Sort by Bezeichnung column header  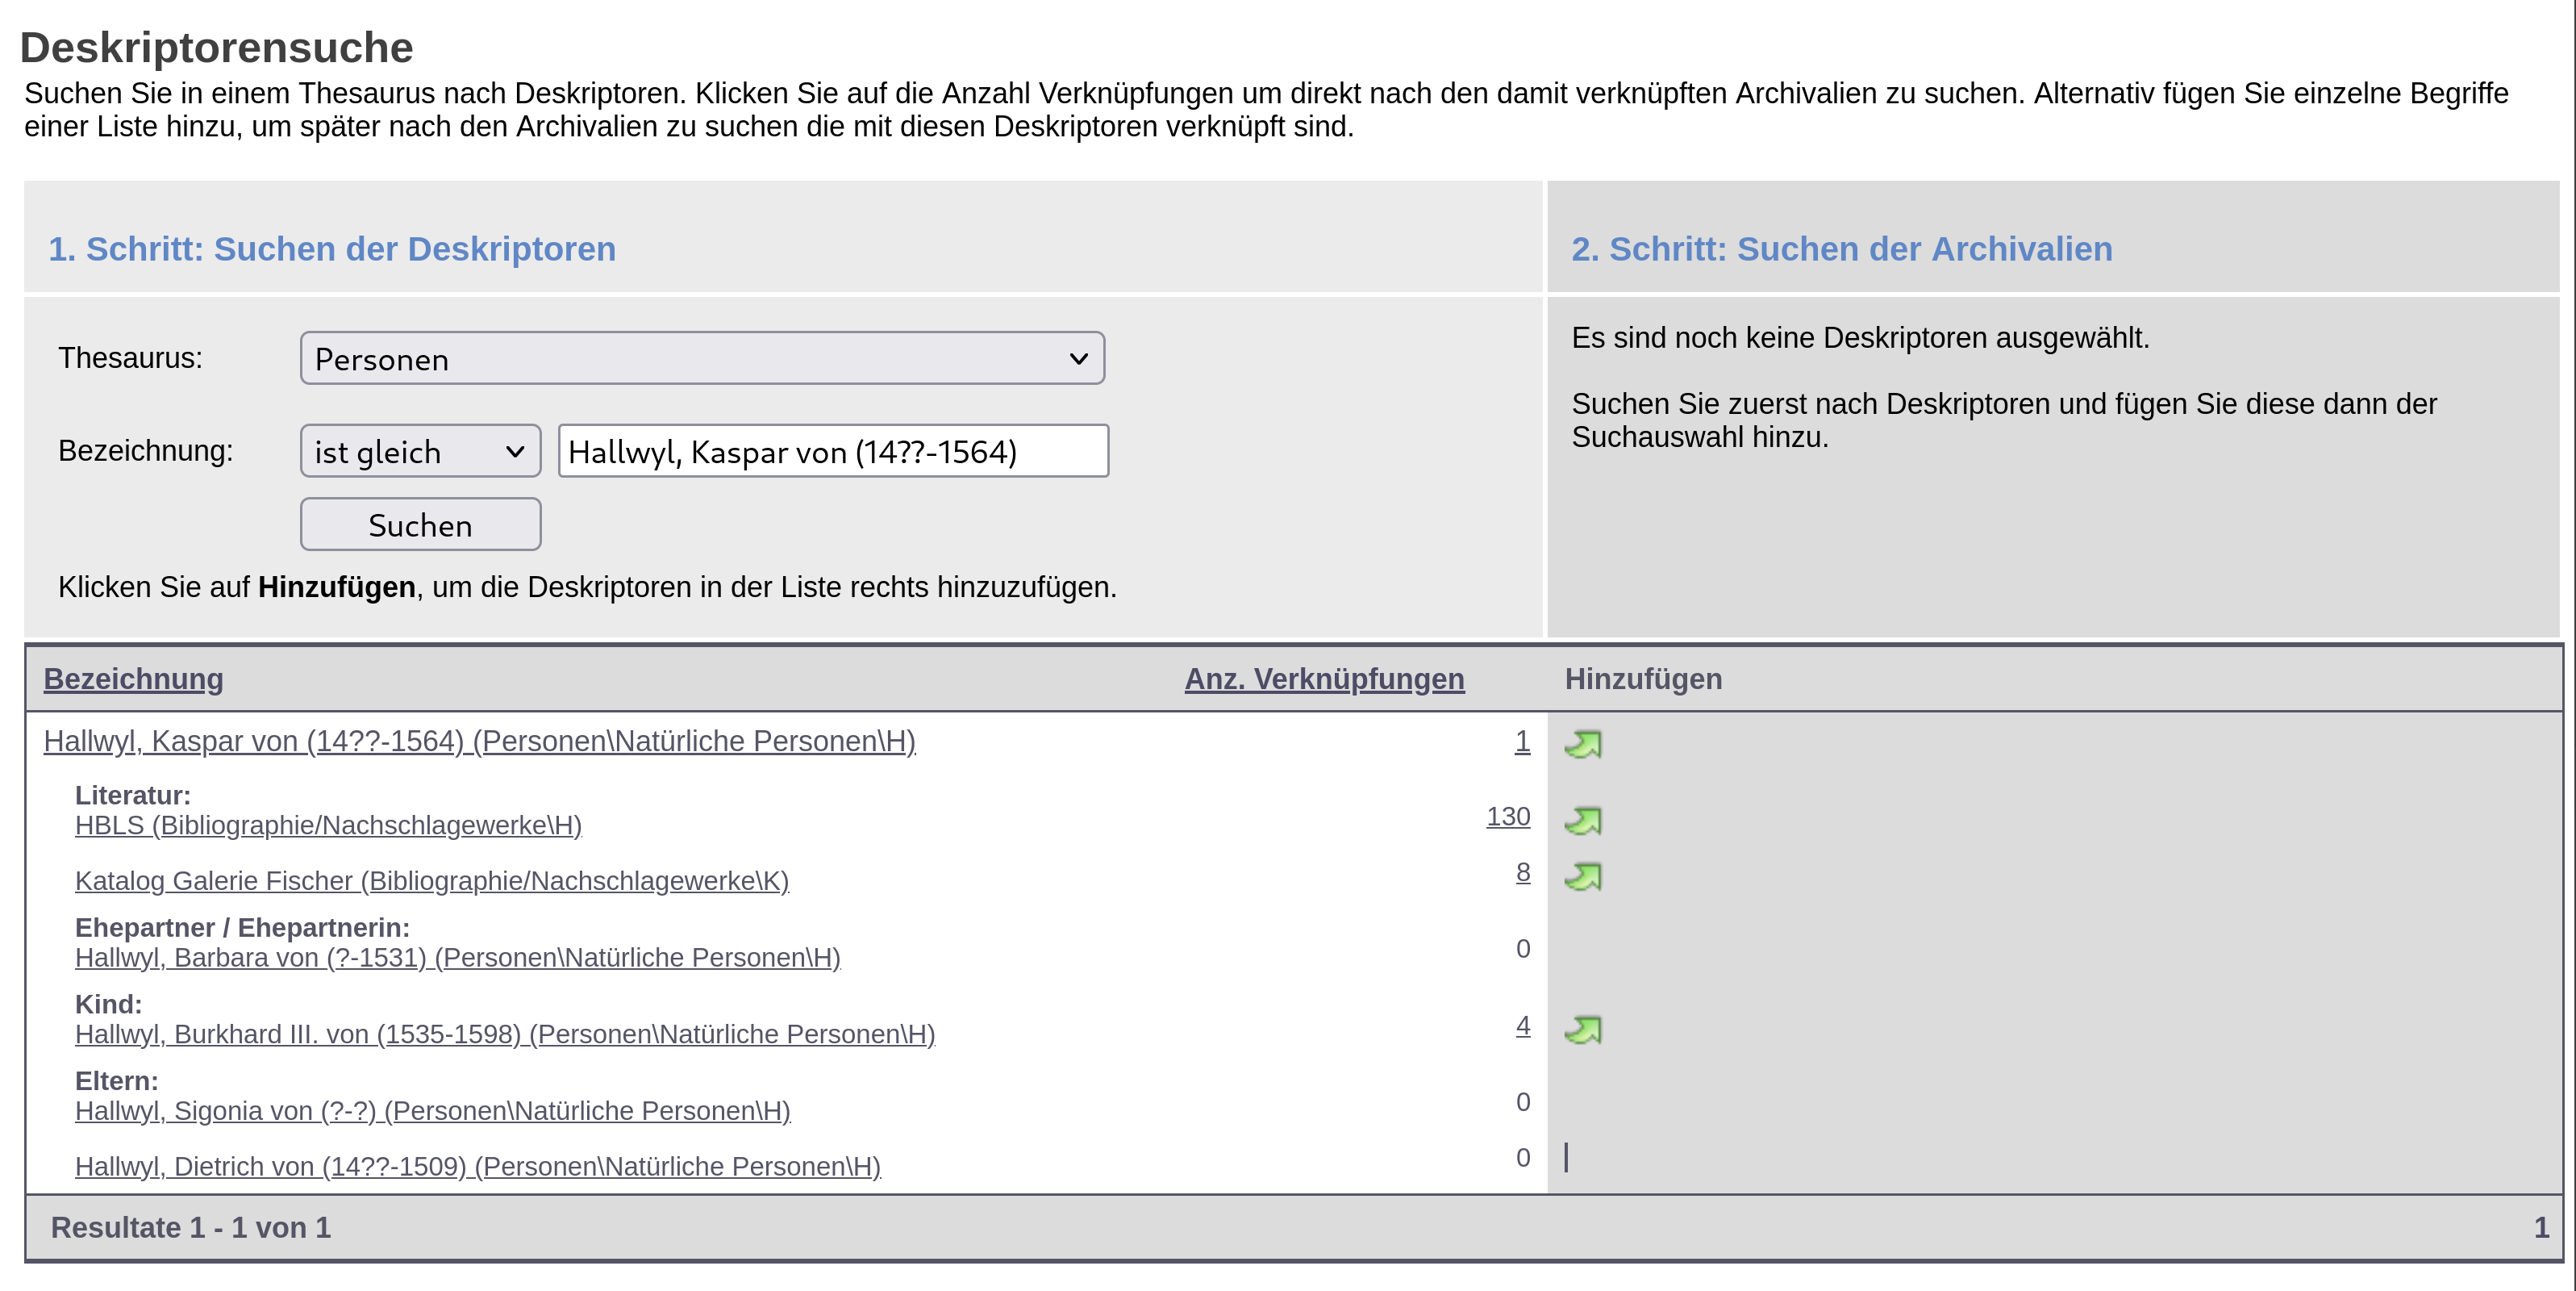click(133, 679)
